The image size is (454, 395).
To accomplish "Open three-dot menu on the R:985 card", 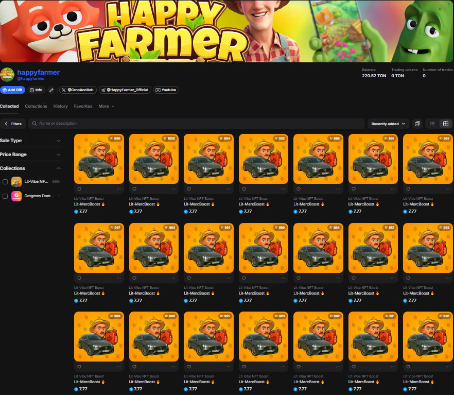I will 229,367.
